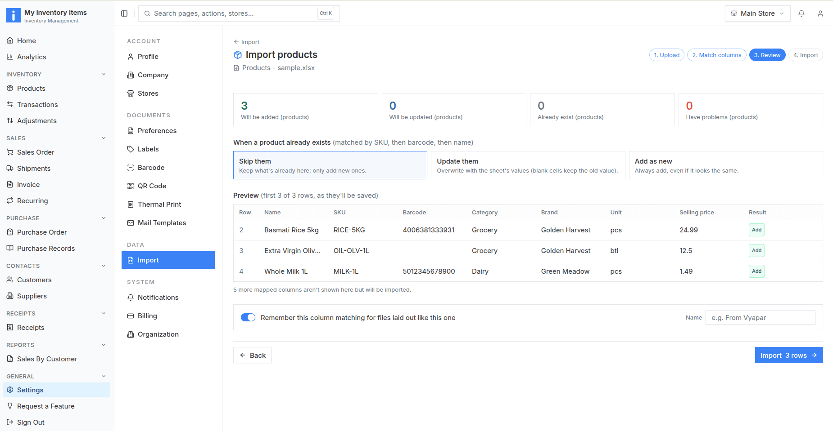Collapse the Contacts section

click(x=104, y=266)
